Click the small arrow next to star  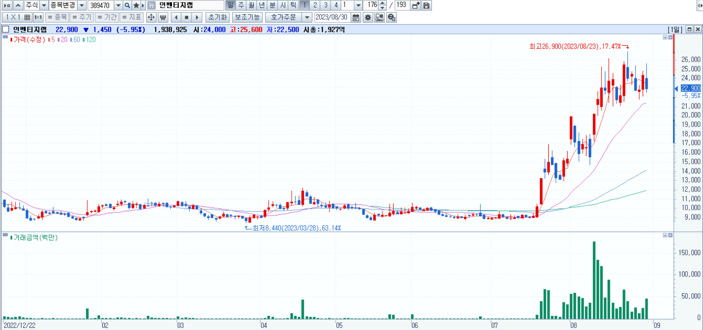tap(143, 5)
